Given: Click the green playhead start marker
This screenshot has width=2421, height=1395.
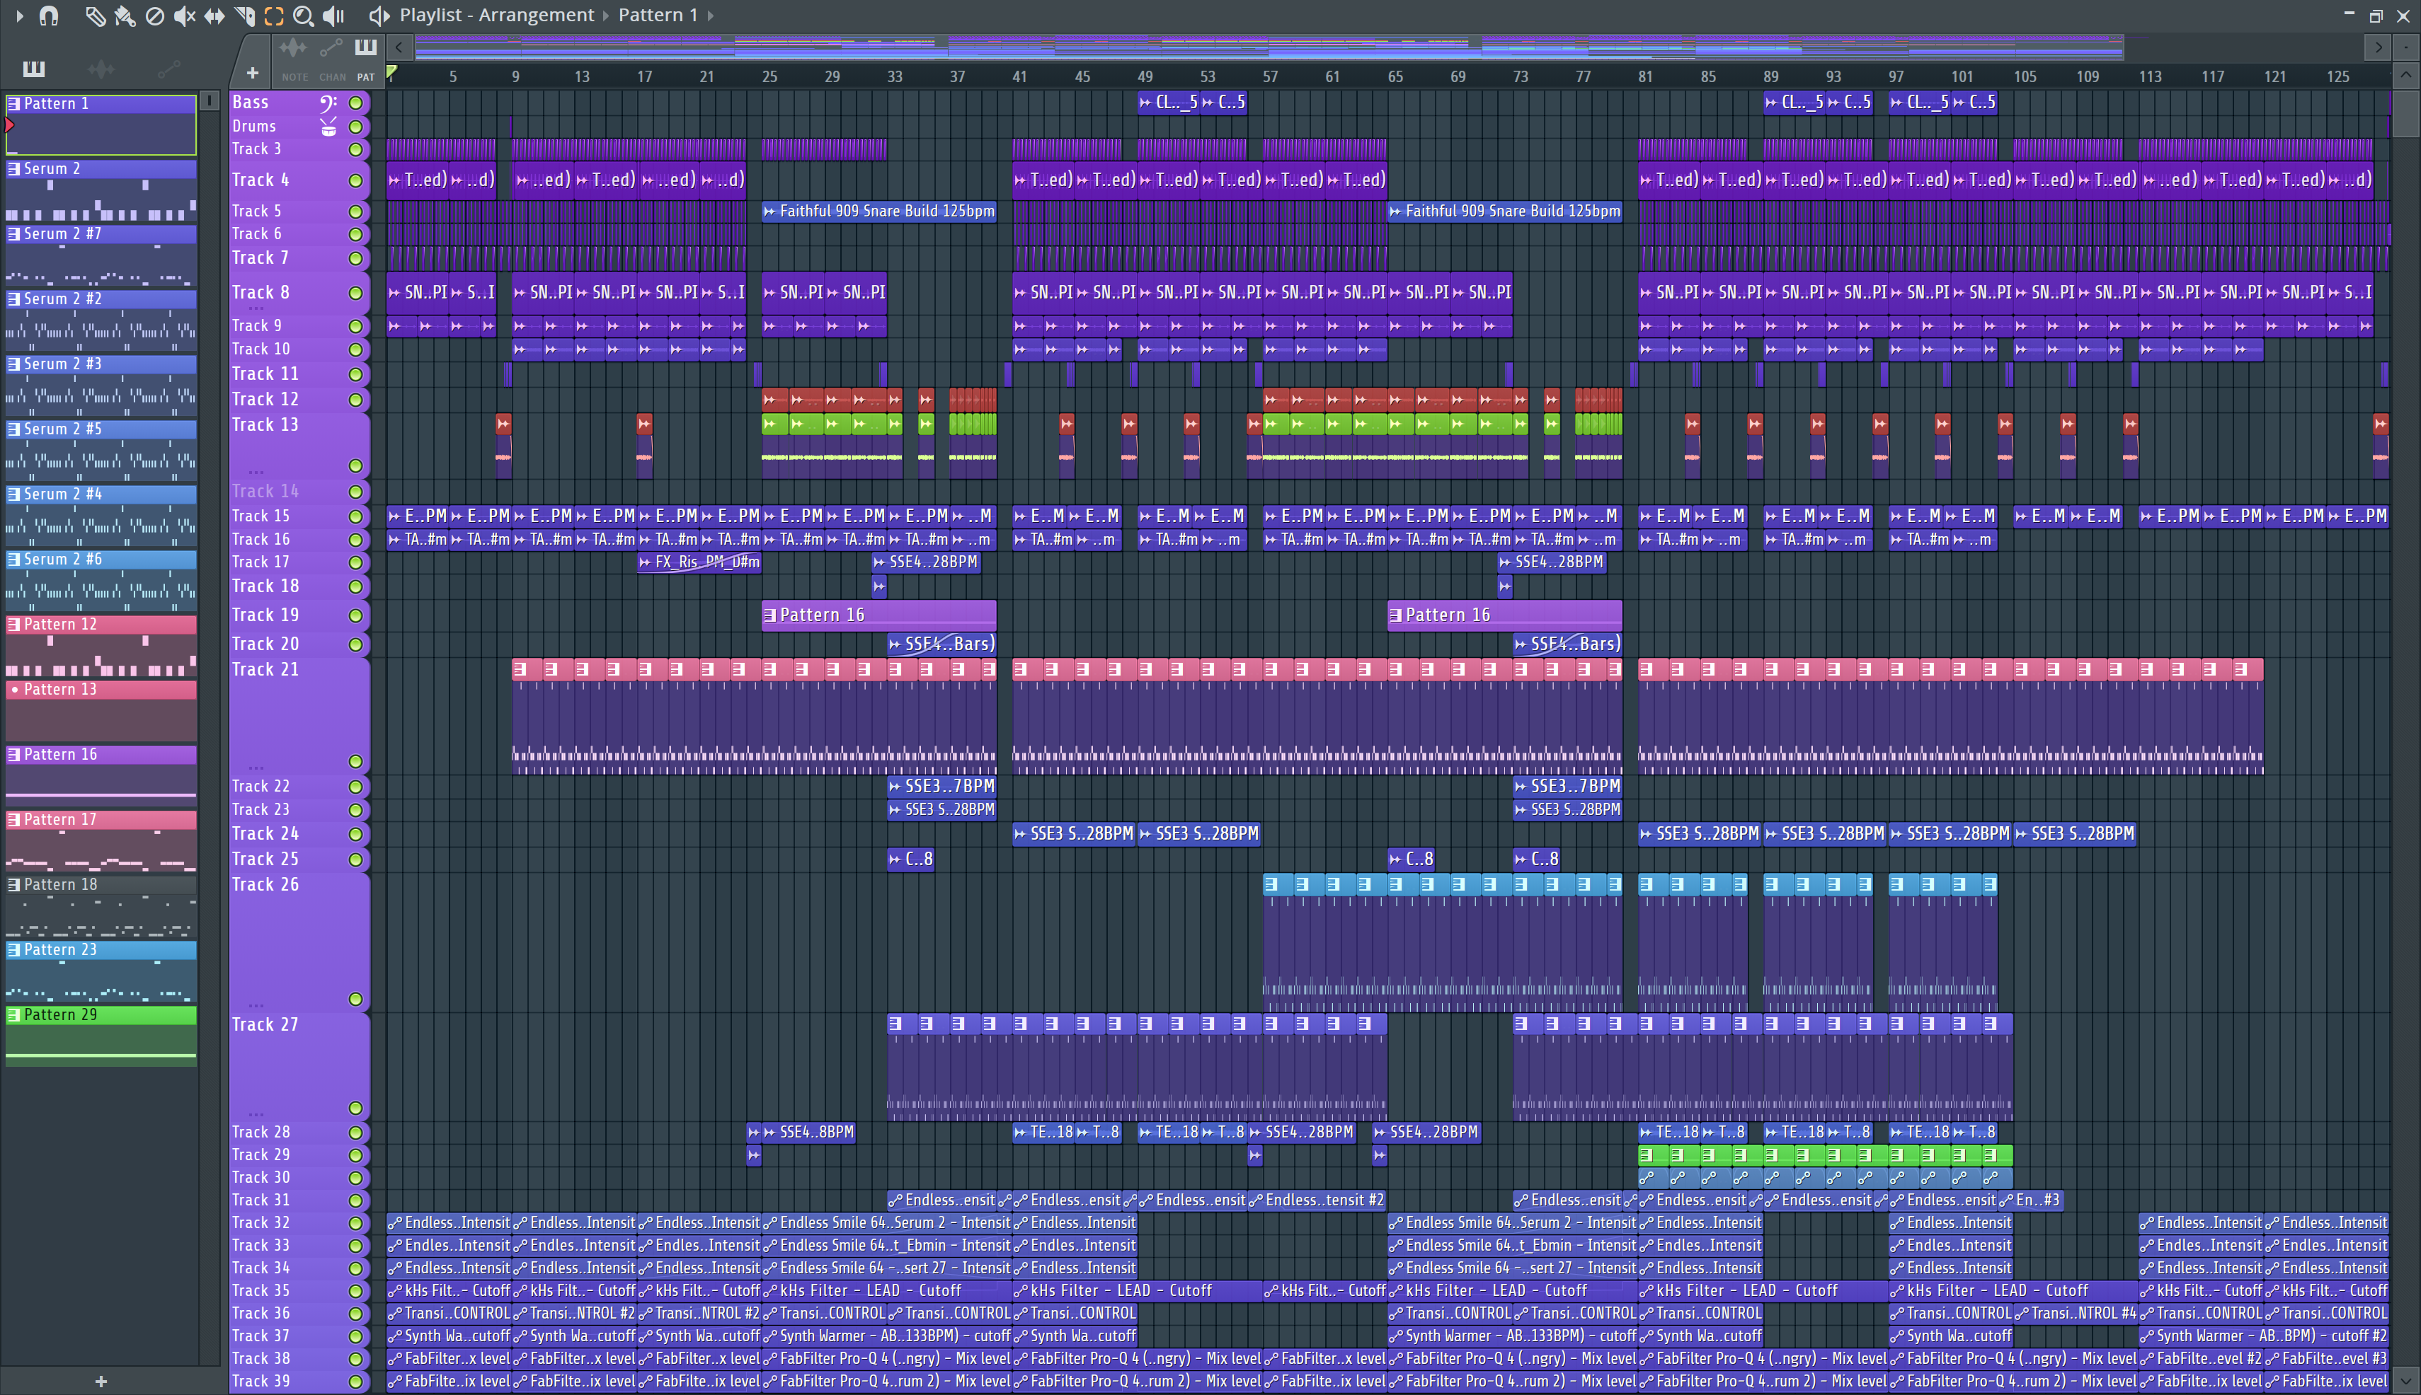Looking at the screenshot, I should tap(391, 72).
